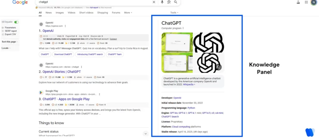Image resolution: width=319 pixels, height=140 pixels.
Task: Toggle the SEOquake switch off
Action: (16, 22)
